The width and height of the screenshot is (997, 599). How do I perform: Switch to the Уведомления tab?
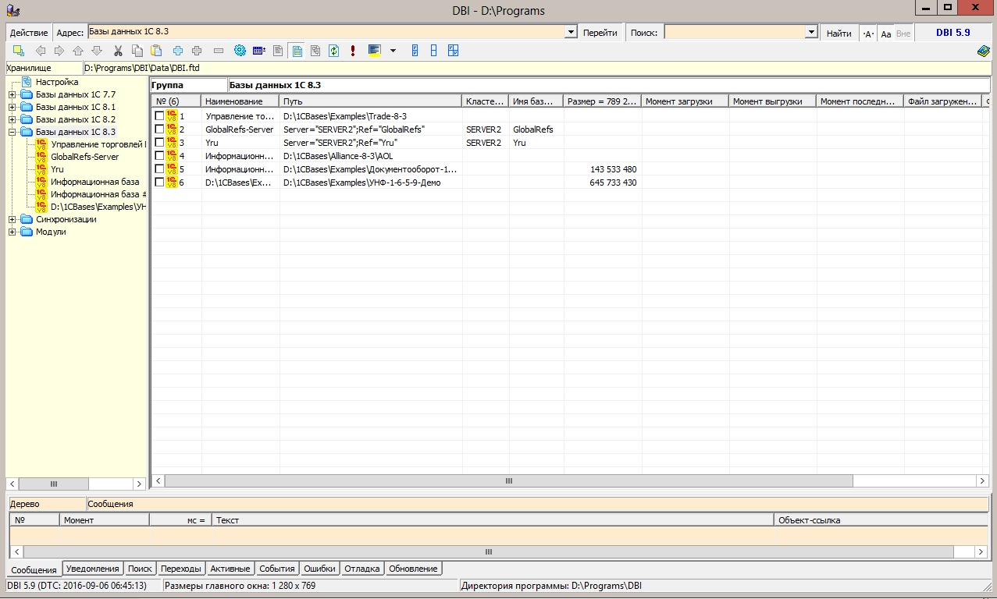(93, 569)
